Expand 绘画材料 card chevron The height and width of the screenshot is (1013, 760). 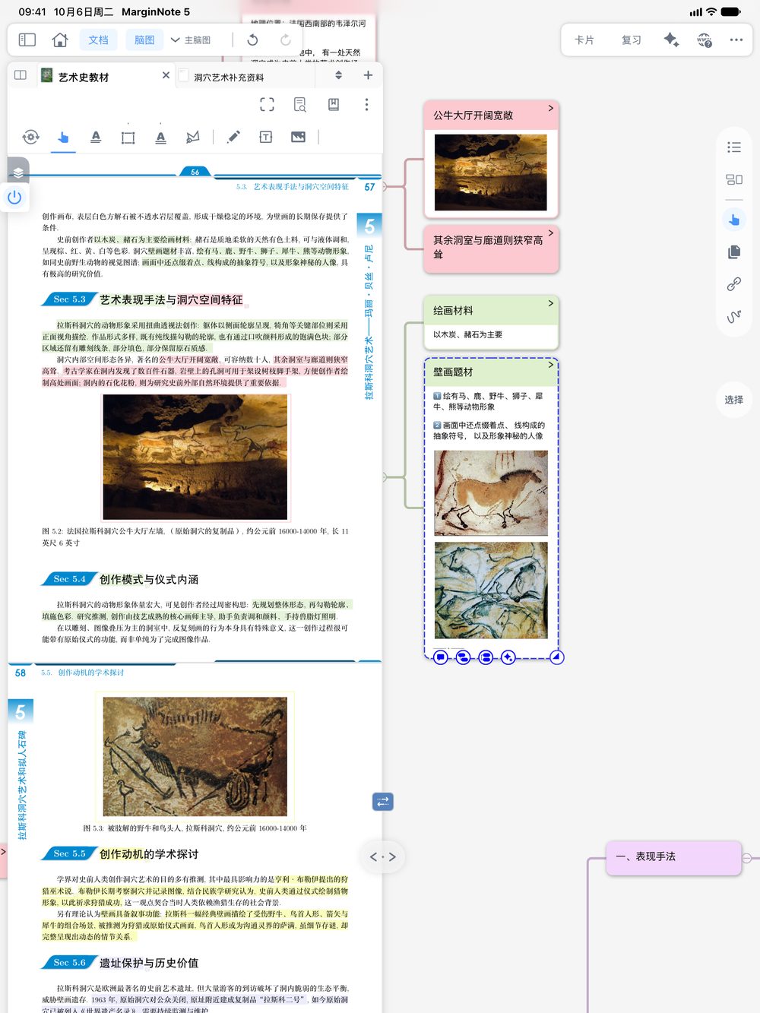pyautogui.click(x=551, y=303)
